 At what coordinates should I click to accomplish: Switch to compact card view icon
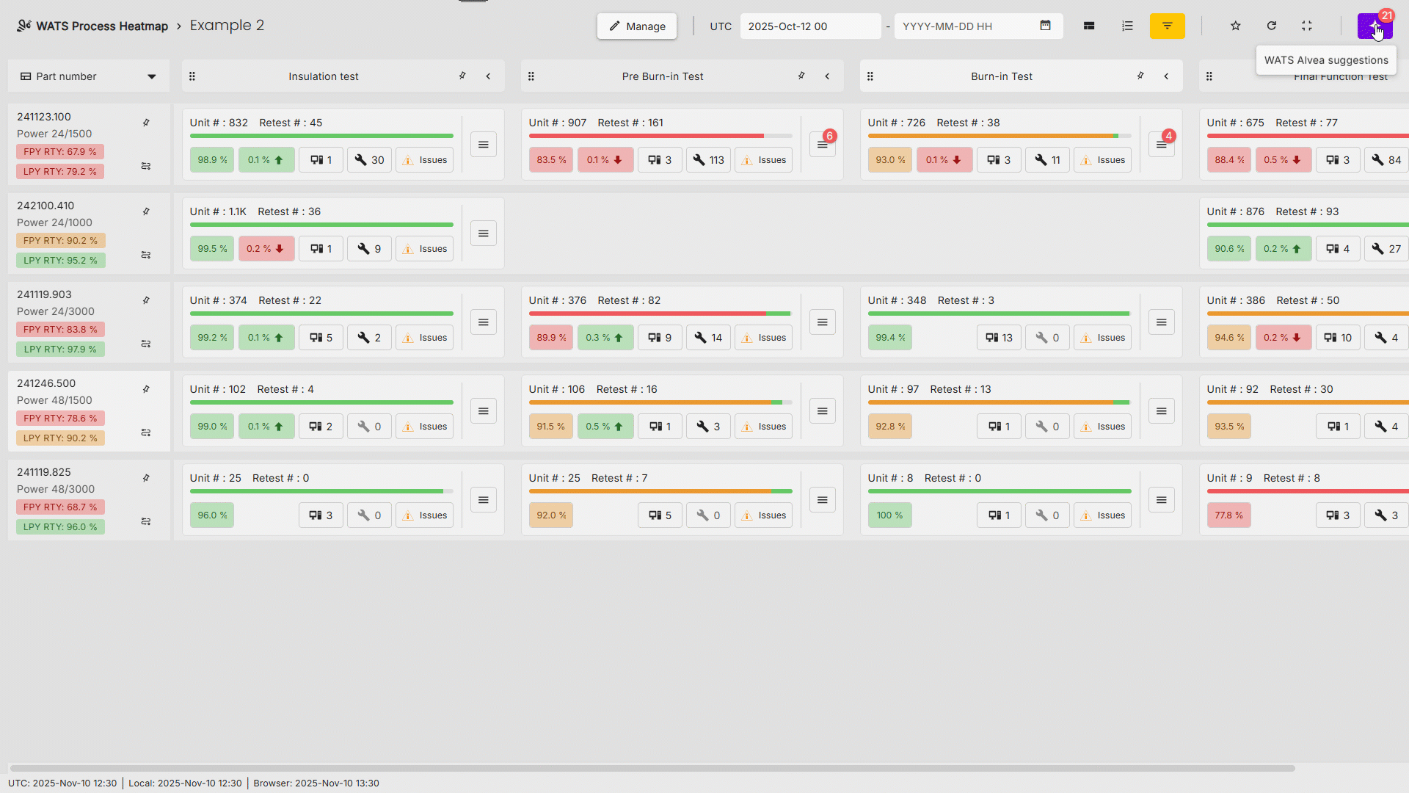click(x=1089, y=26)
